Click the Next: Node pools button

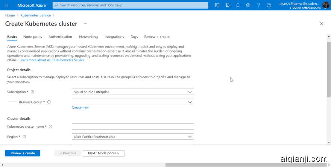coord(103,153)
